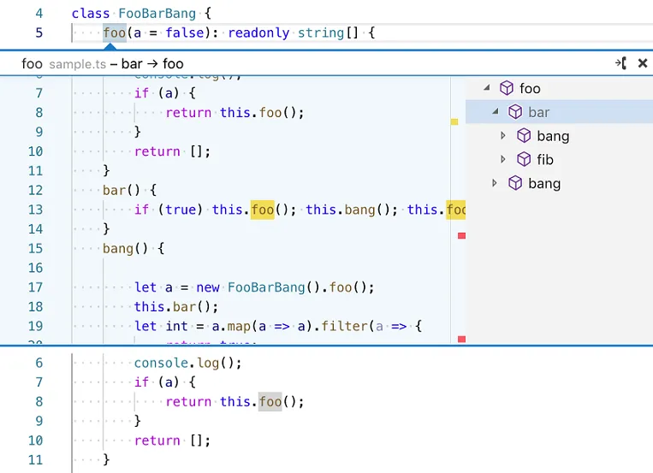This screenshot has height=473, width=653.
Task: Click highlighted foo in lower editor line 8
Action: point(270,402)
